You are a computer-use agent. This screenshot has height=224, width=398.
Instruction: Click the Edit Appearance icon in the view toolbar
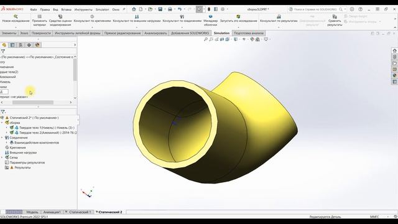click(x=252, y=39)
